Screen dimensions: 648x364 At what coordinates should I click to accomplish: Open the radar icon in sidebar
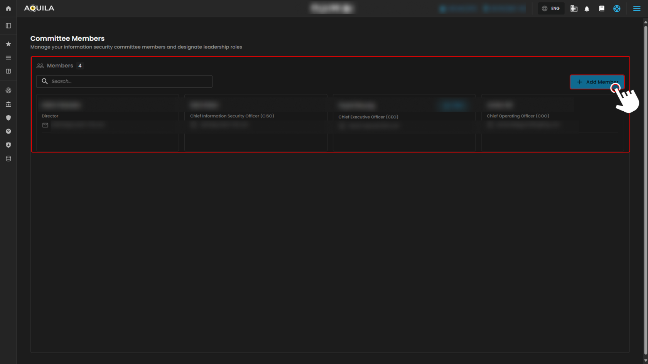8,91
